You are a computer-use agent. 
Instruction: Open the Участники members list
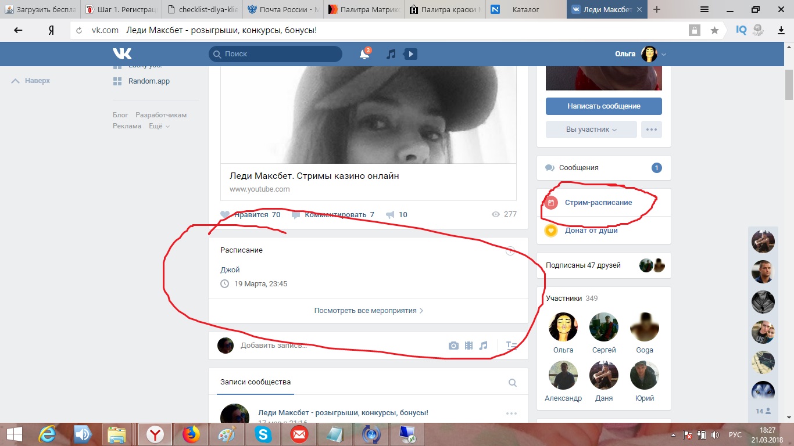(572, 298)
